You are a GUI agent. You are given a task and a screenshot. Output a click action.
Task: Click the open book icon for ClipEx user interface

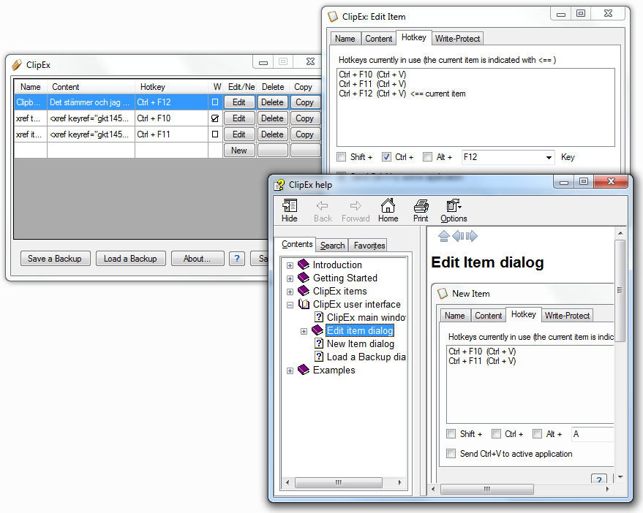click(x=304, y=303)
